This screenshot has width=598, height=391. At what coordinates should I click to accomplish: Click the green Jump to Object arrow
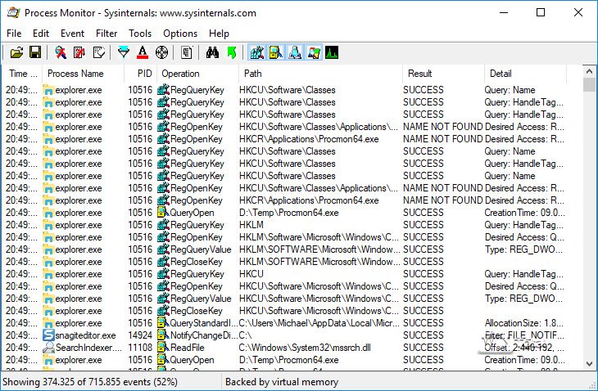(x=231, y=53)
